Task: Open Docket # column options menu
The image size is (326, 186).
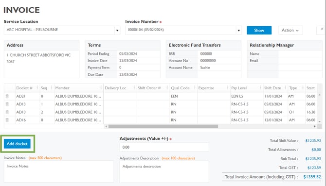Action: 37,88
